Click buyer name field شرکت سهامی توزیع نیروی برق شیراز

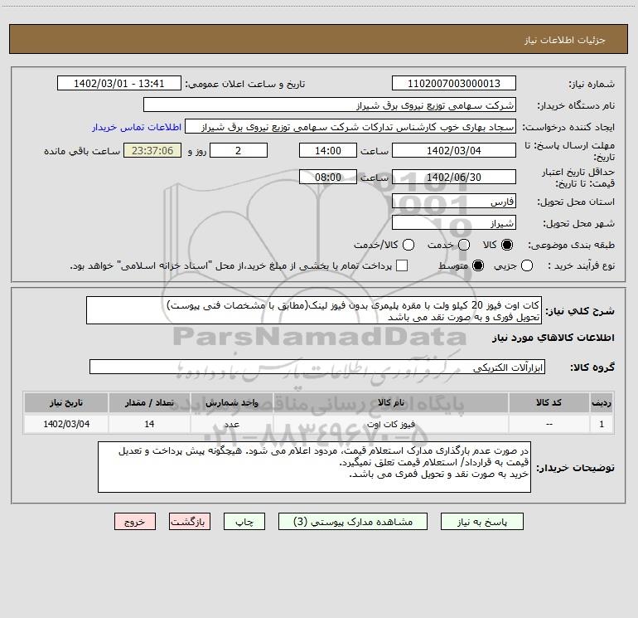pos(330,105)
